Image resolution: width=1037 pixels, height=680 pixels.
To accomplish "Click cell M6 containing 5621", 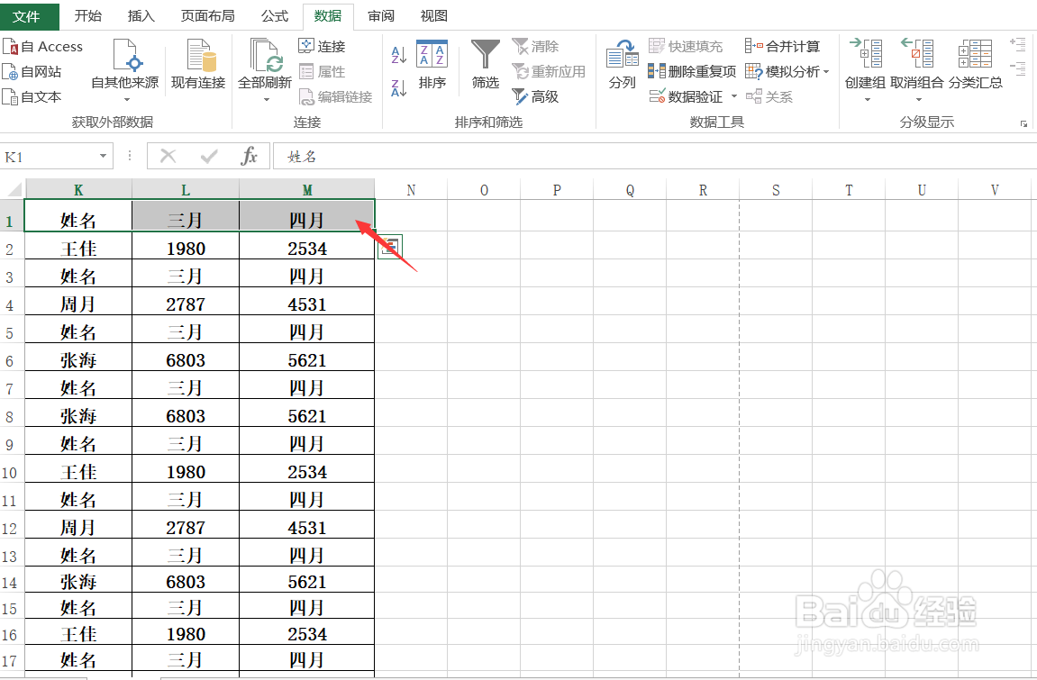I will coord(307,360).
